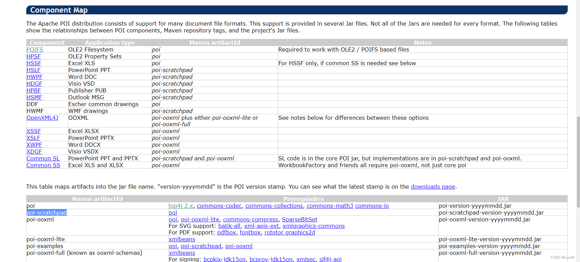This screenshot has width=580, height=262.
Task: Click the poi-ooxml-lite link in poi-ooxml row
Action: click(200, 219)
